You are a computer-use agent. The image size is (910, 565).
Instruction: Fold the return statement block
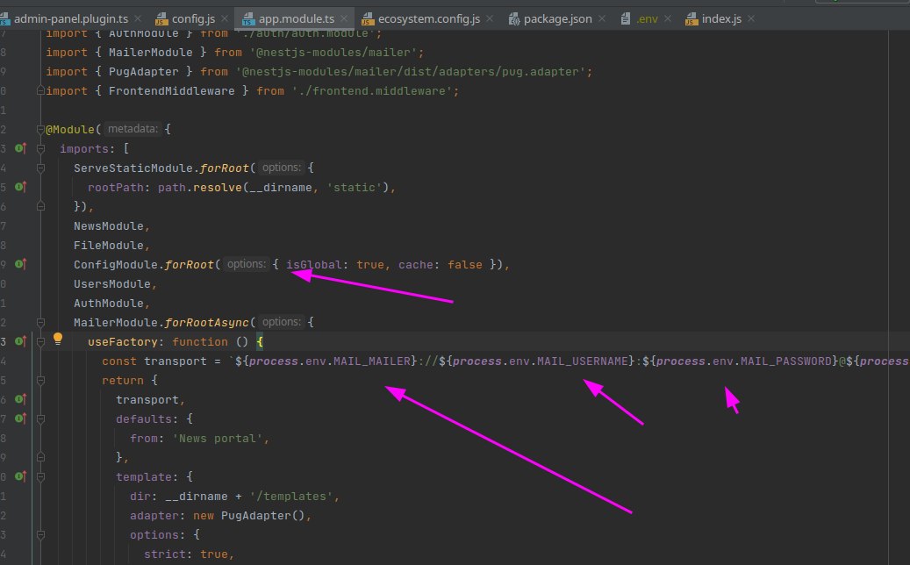(40, 380)
